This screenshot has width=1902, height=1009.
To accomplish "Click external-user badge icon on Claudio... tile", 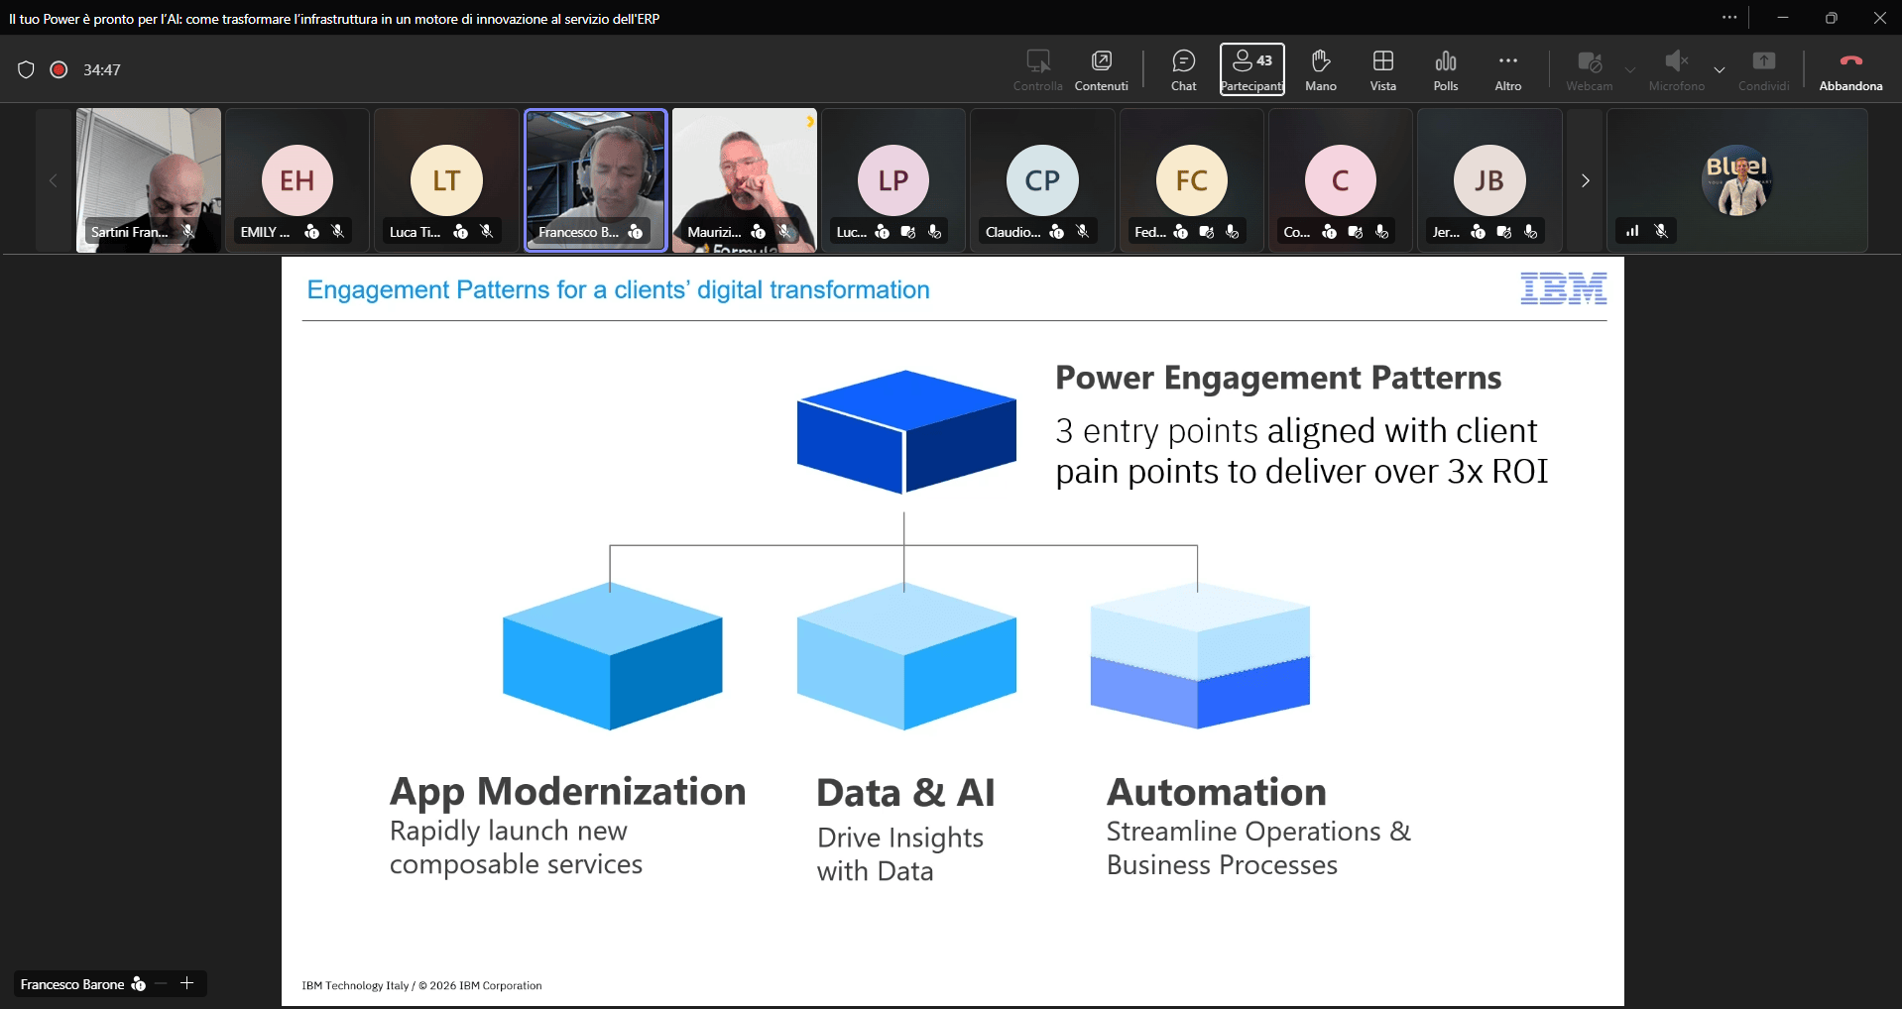I will 1057,232.
